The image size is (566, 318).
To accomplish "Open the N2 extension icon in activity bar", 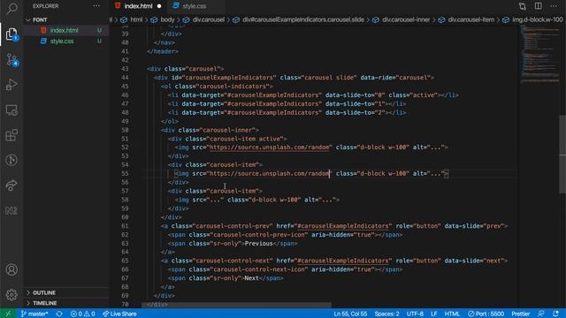I will tap(11, 210).
